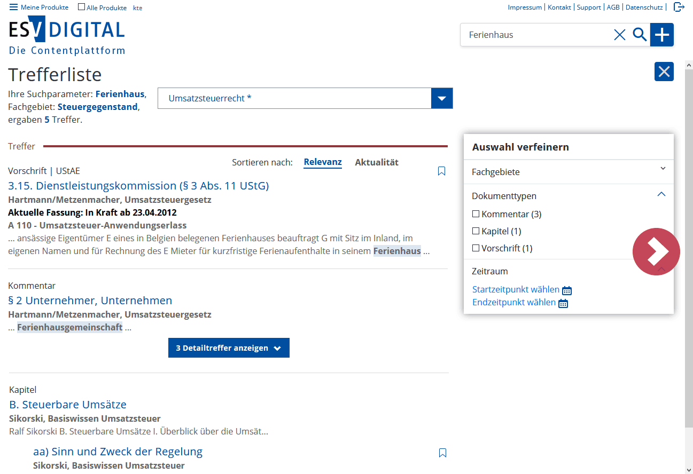Open the Datenschutz link

pyautogui.click(x=644, y=7)
